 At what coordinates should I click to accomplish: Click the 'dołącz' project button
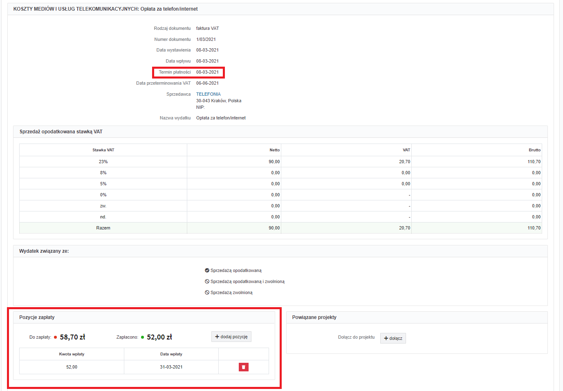(x=393, y=338)
